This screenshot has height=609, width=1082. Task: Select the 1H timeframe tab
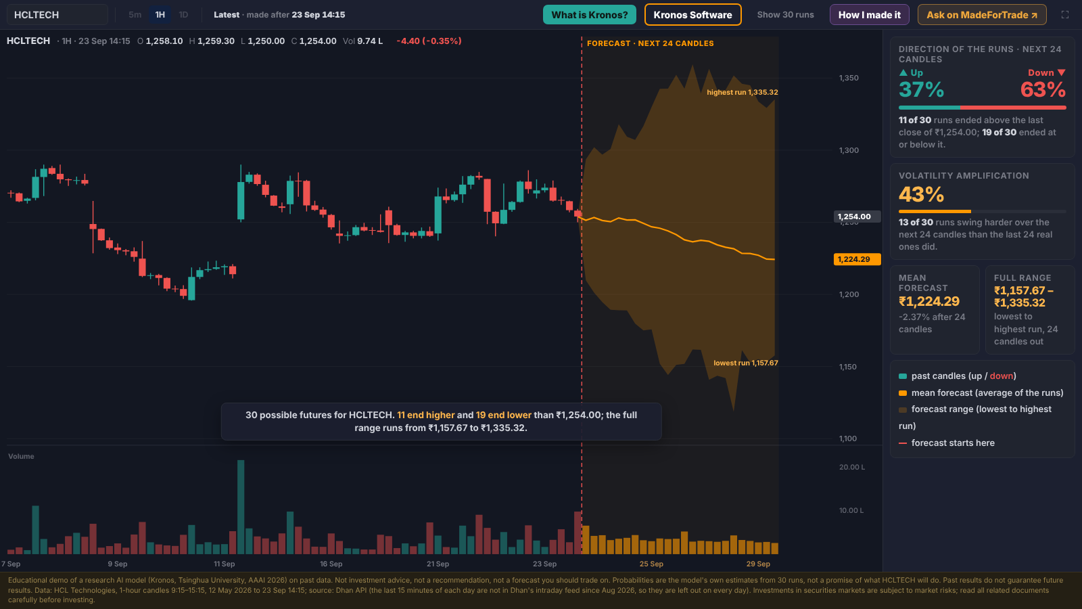pos(160,15)
